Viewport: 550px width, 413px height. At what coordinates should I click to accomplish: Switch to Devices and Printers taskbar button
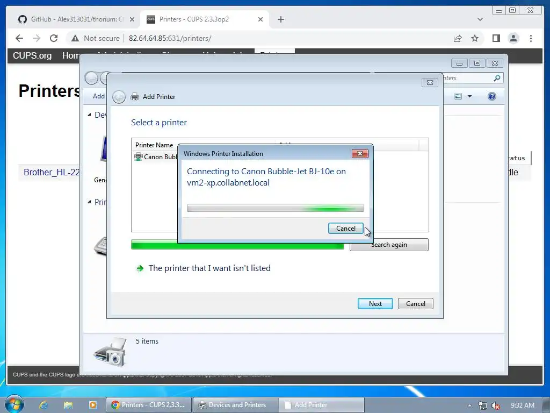pyautogui.click(x=235, y=405)
